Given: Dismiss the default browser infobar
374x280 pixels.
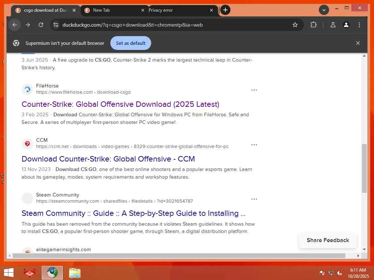Looking at the screenshot, I should (x=358, y=43).
